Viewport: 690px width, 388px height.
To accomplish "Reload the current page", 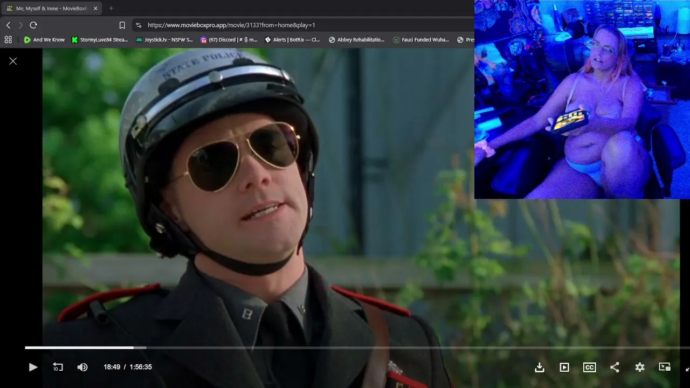I will (x=33, y=25).
